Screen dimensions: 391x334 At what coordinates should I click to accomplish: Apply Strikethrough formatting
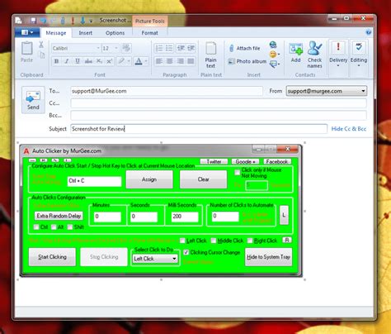88,61
